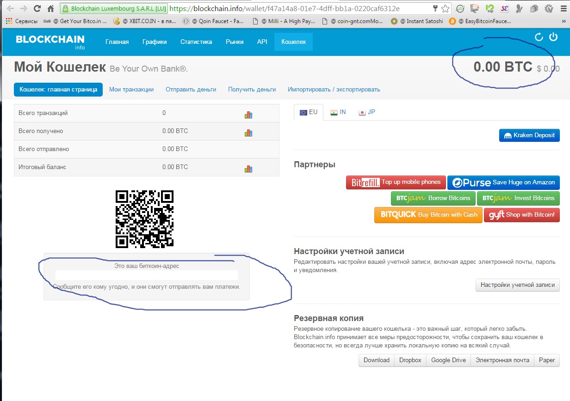Viewport: 570px width, 401px height.
Task: Open Рынки in the top navigation
Action: (235, 42)
